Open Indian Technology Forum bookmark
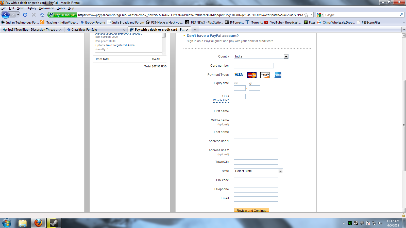The height and width of the screenshot is (228, 406). [x=20, y=22]
